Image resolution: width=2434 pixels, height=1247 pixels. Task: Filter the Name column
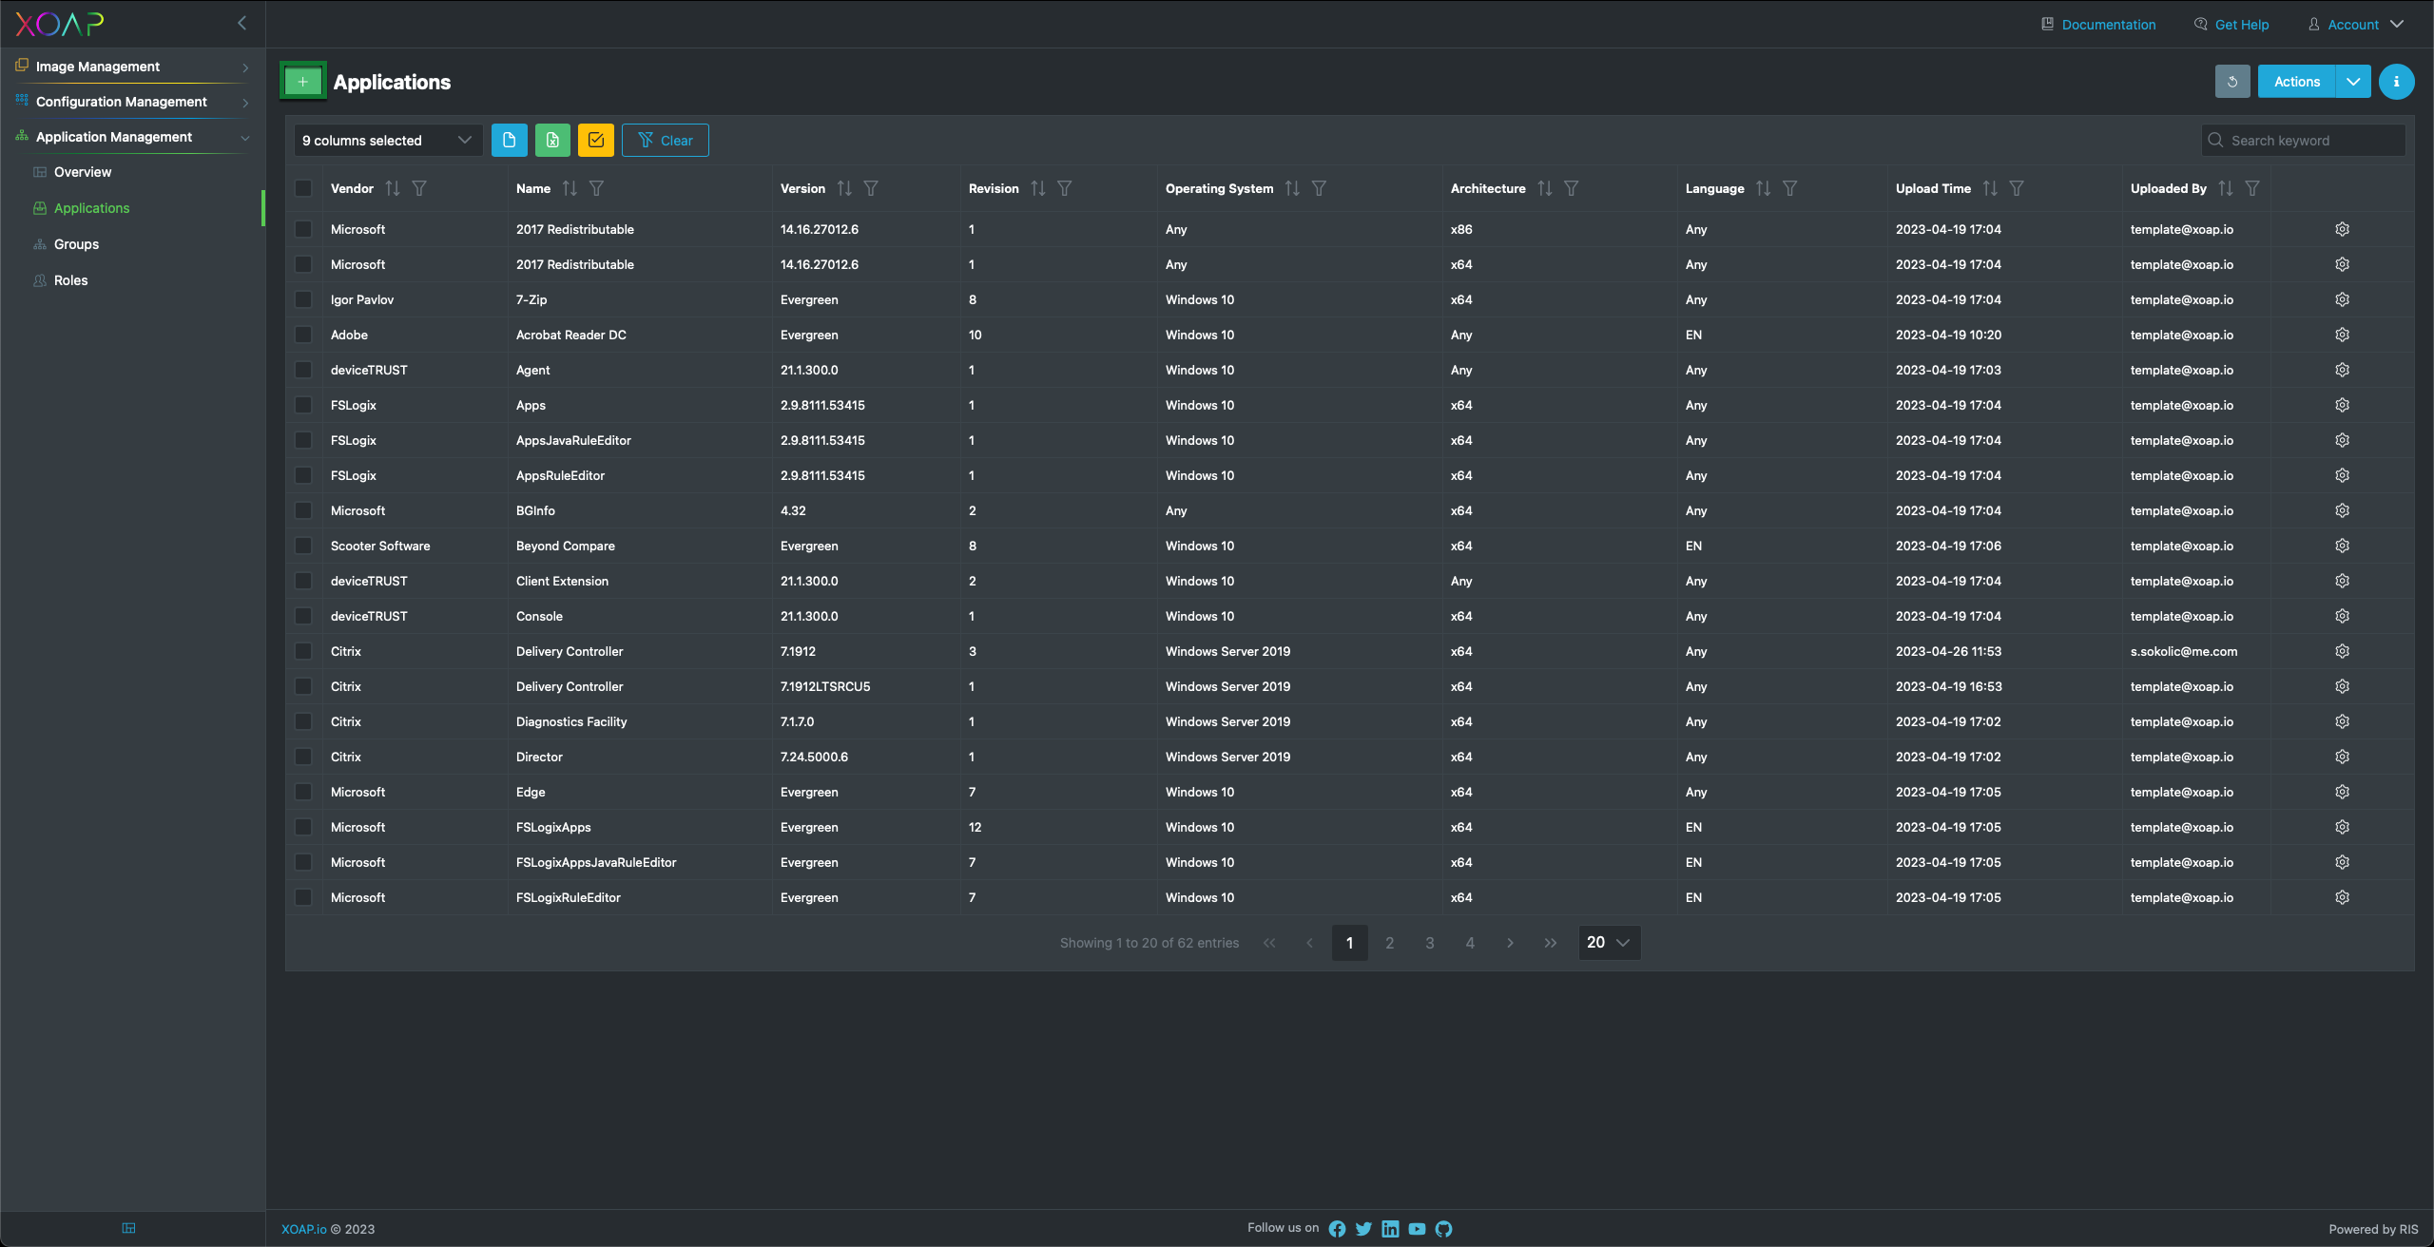pos(596,188)
